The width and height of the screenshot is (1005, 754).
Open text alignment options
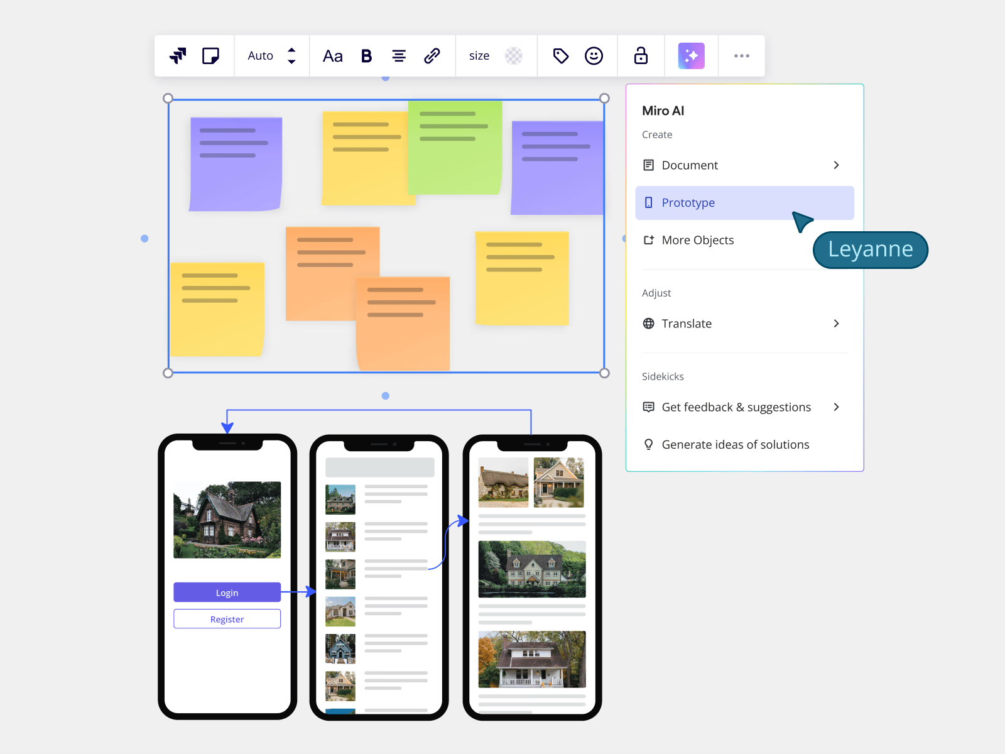click(399, 56)
